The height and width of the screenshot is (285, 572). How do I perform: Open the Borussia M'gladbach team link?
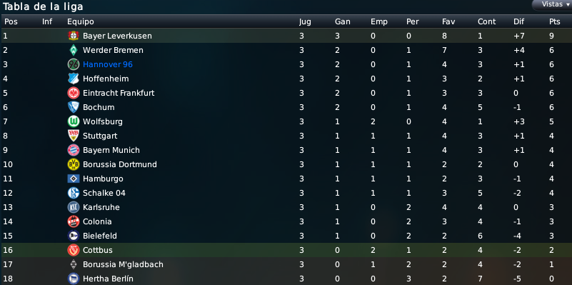tap(123, 264)
